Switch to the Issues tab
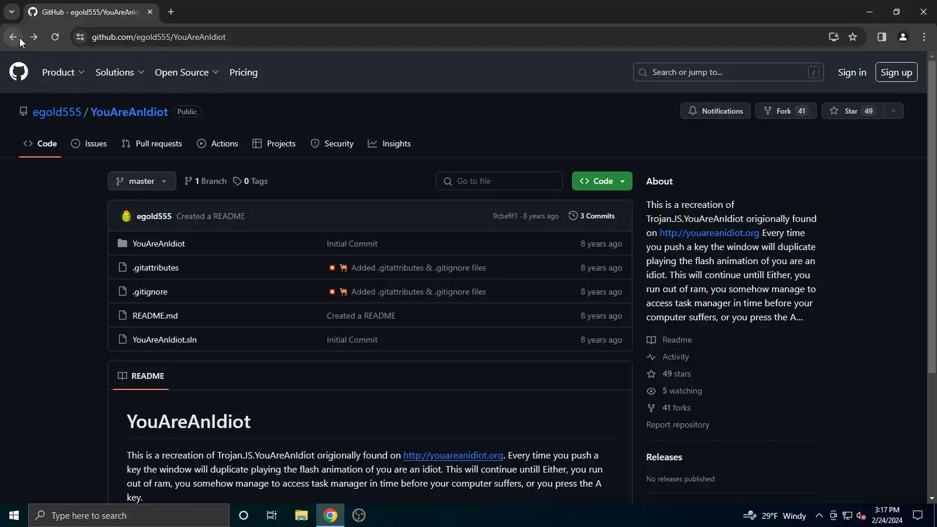 tap(88, 143)
